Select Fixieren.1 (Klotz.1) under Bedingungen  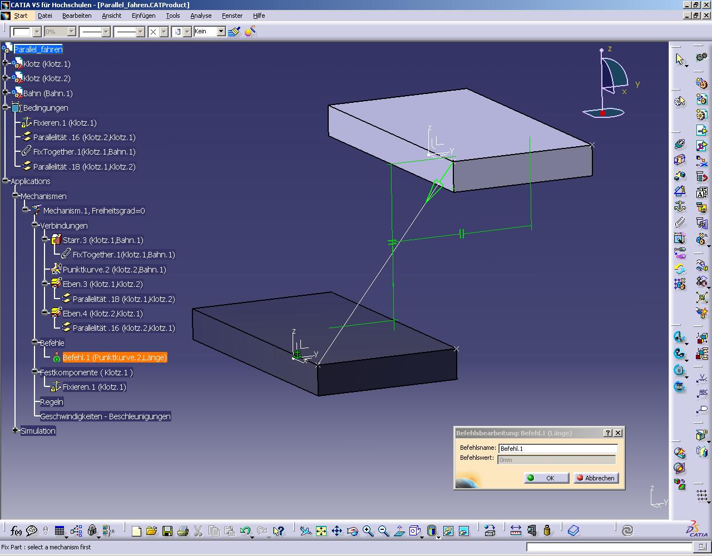pyautogui.click(x=65, y=123)
